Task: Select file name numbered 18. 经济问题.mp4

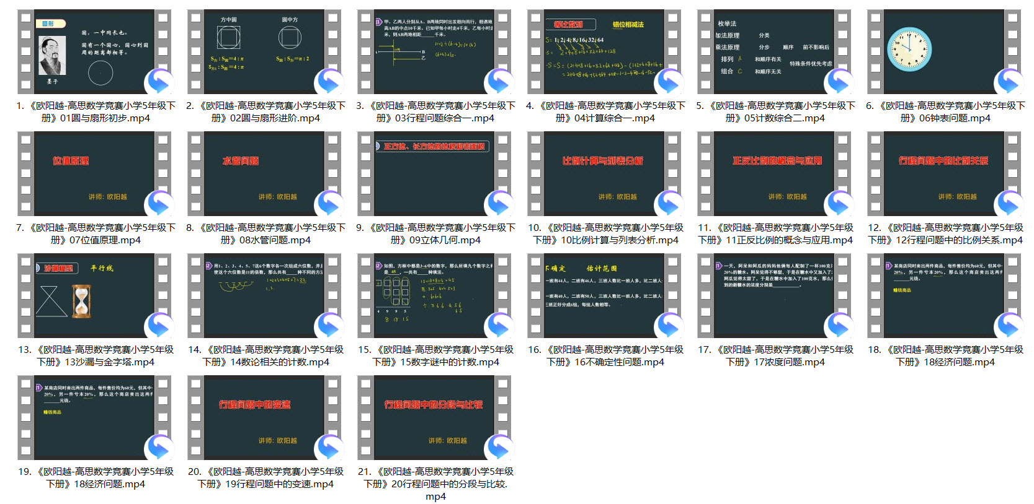Action: [945, 356]
